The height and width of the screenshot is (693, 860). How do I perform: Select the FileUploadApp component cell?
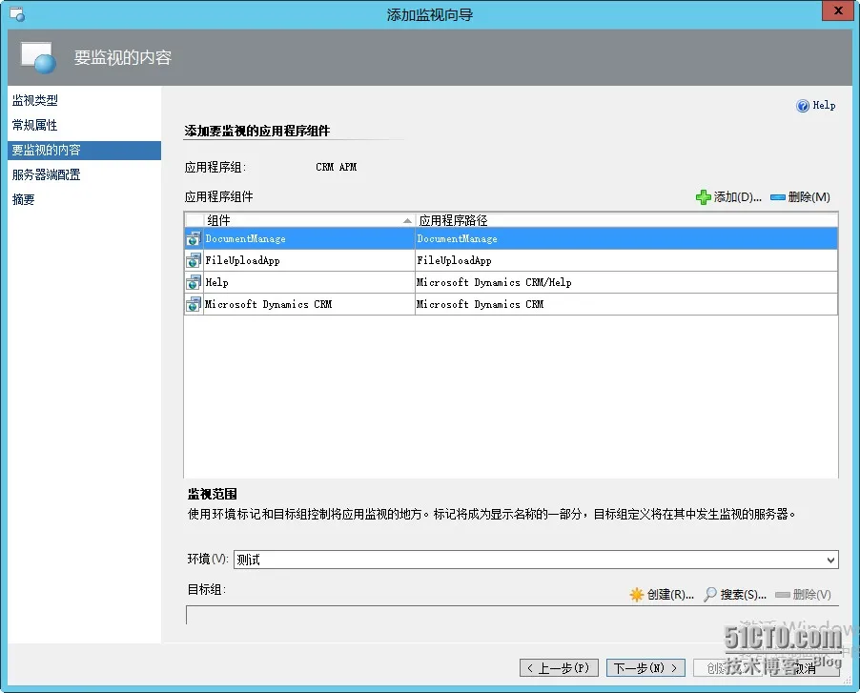point(309,260)
